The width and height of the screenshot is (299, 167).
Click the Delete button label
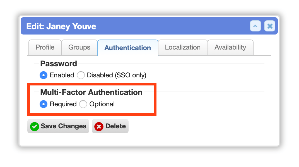click(115, 126)
